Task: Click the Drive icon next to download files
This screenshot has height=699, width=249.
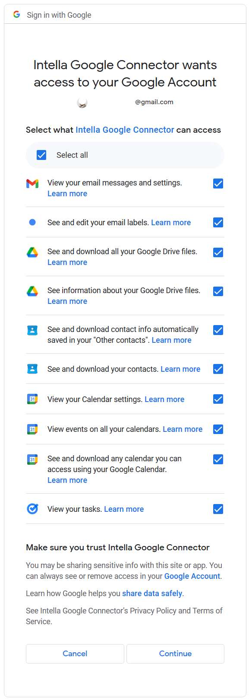Action: point(32,252)
